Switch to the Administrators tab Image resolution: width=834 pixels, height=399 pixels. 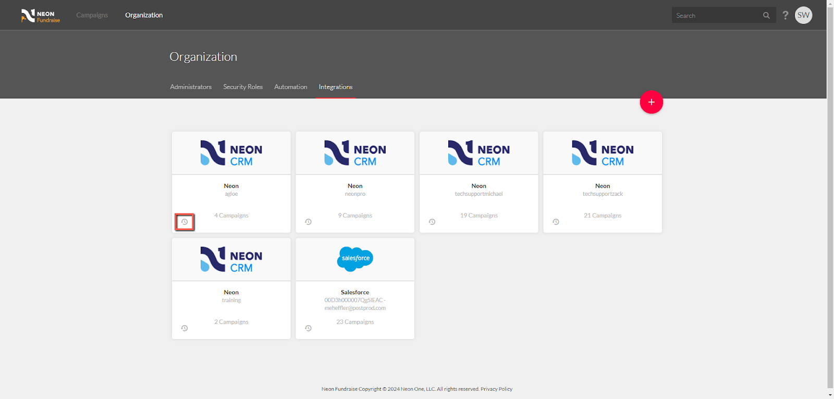[191, 87]
